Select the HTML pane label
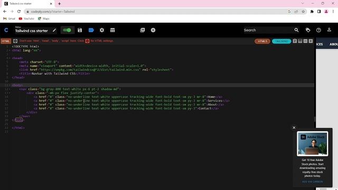Image resolution: width=338 pixels, height=190 pixels. coord(6,41)
